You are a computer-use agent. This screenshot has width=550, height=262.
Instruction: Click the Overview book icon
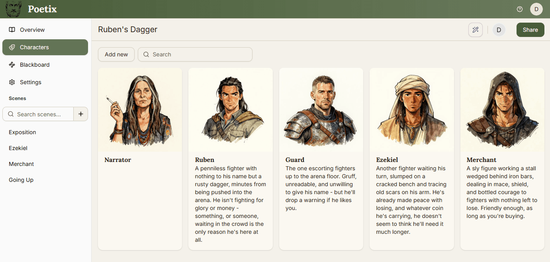pyautogui.click(x=12, y=30)
